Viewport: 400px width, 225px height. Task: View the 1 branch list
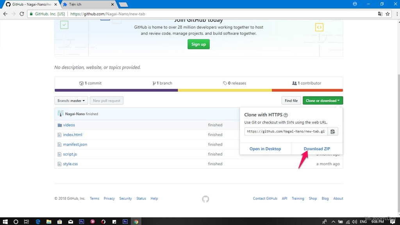[x=162, y=83]
